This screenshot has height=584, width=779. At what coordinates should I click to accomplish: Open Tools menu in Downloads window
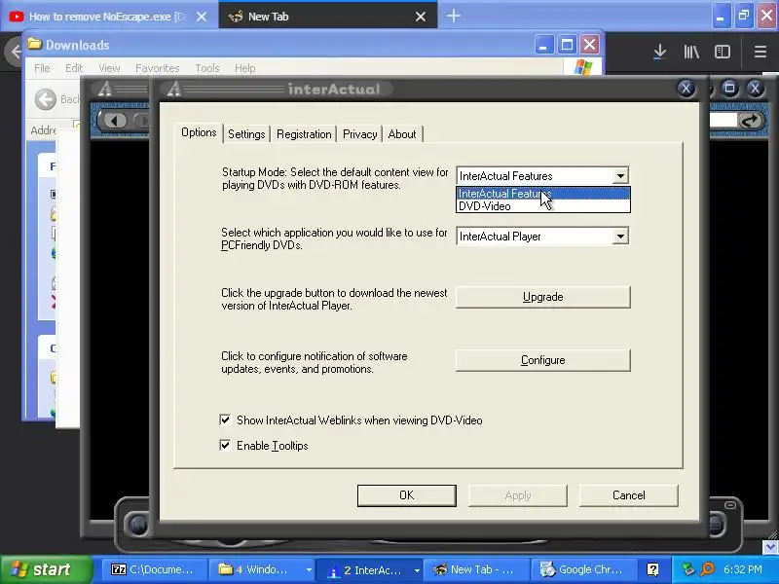(x=207, y=68)
